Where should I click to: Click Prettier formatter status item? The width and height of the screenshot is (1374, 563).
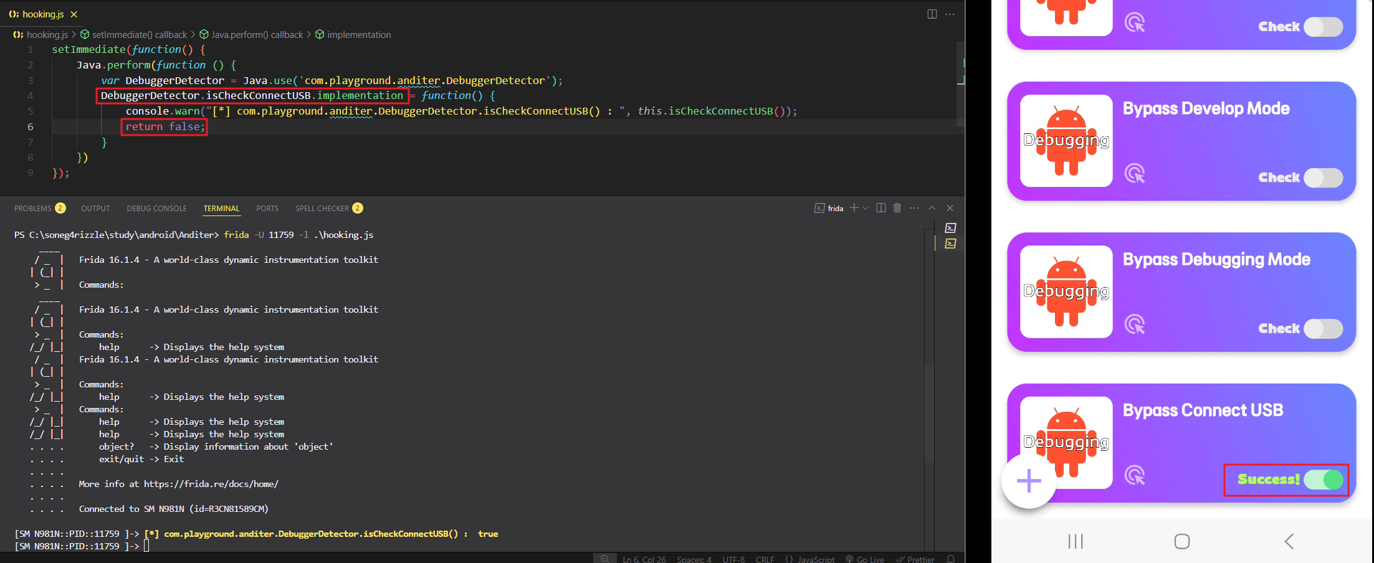pyautogui.click(x=915, y=559)
